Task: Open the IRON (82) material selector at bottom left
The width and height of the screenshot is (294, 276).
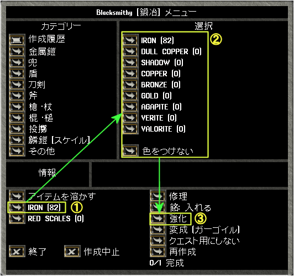Action: [x=17, y=207]
